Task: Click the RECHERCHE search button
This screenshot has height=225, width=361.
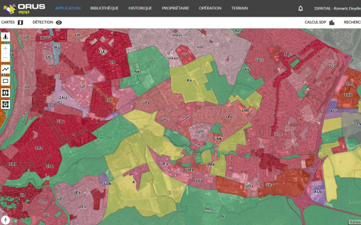Action: (353, 22)
